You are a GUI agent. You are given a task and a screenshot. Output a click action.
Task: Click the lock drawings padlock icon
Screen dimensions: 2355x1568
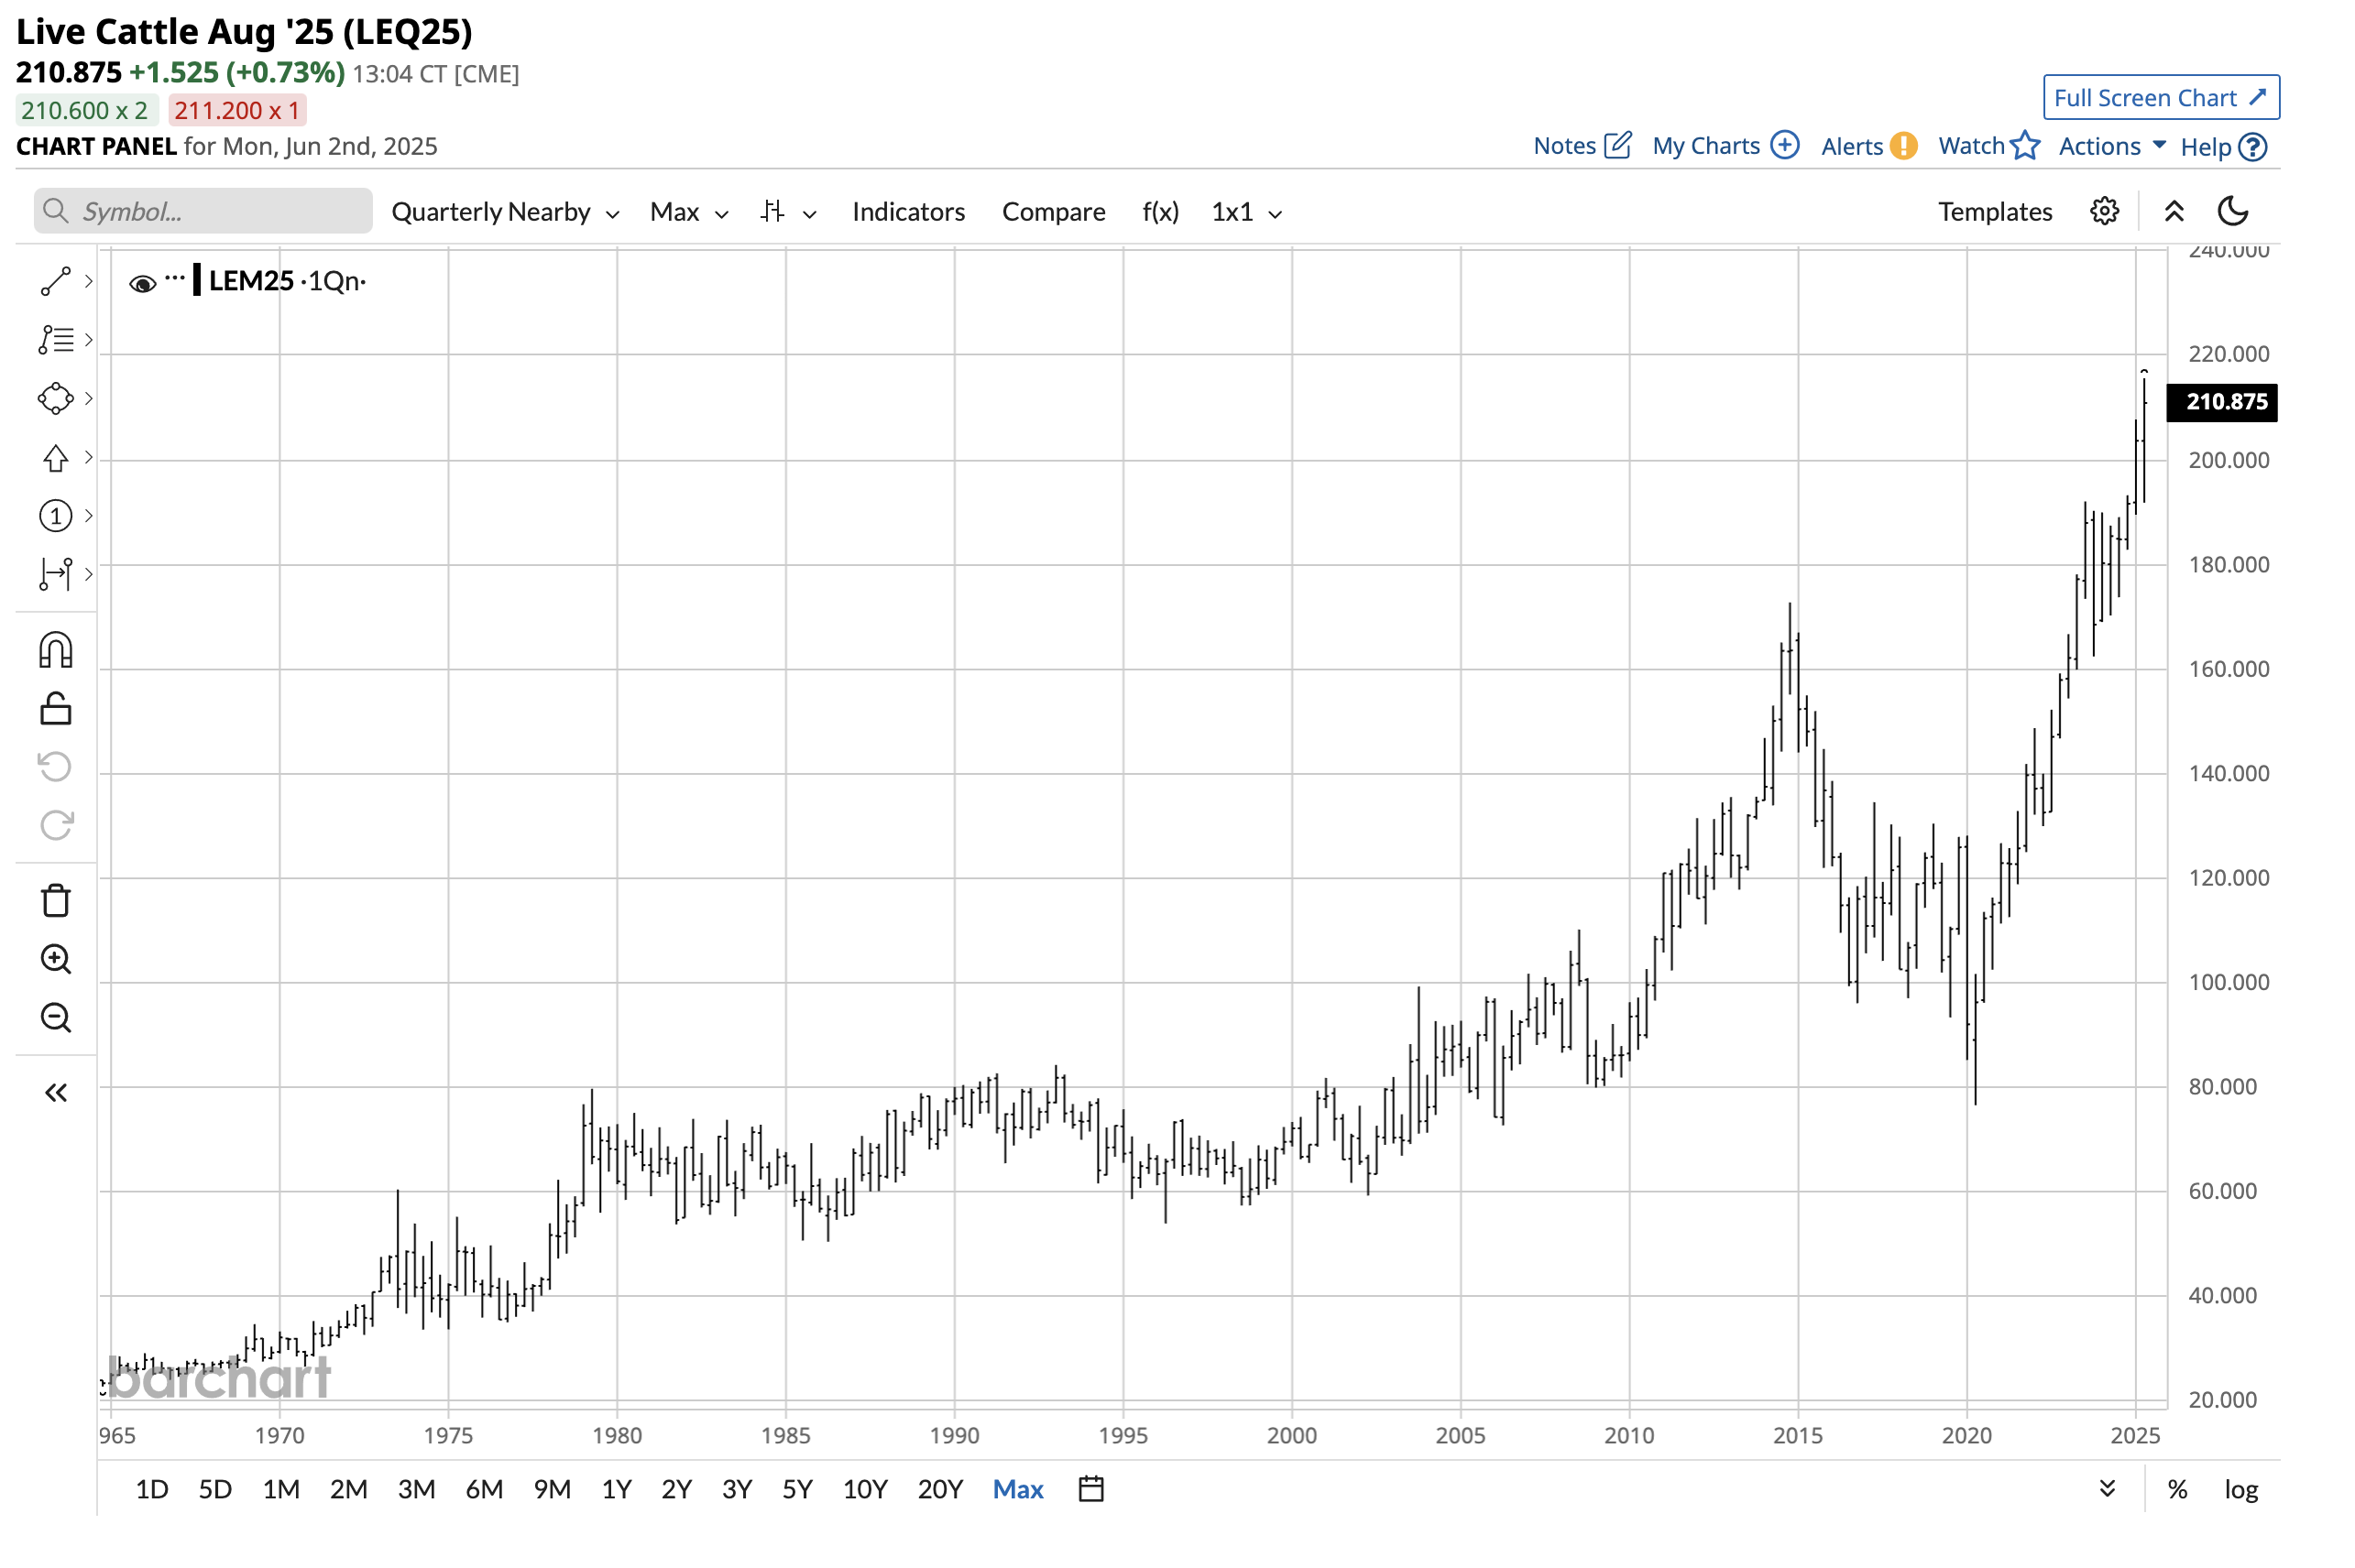(56, 709)
